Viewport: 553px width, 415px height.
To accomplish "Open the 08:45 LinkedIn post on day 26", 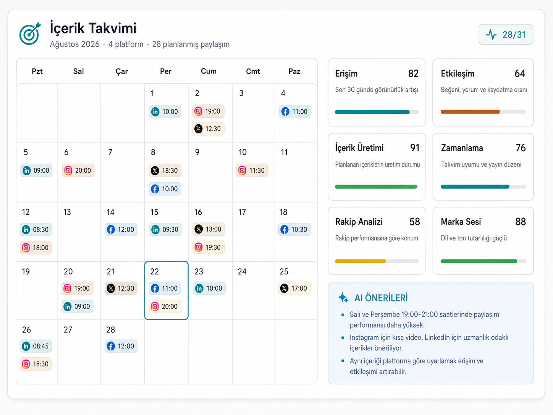I will [36, 346].
